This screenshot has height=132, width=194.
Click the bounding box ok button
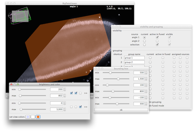(121, 110)
